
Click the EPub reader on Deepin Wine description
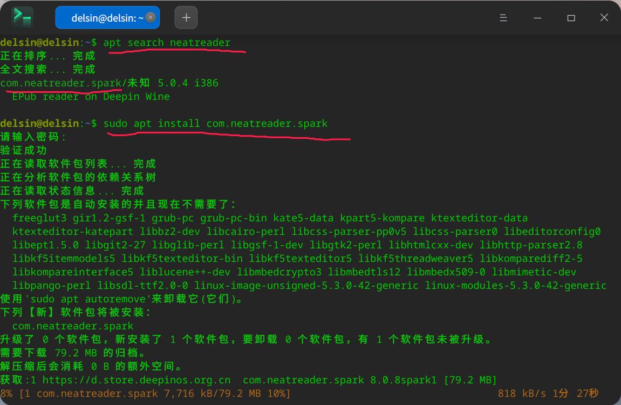(x=90, y=96)
